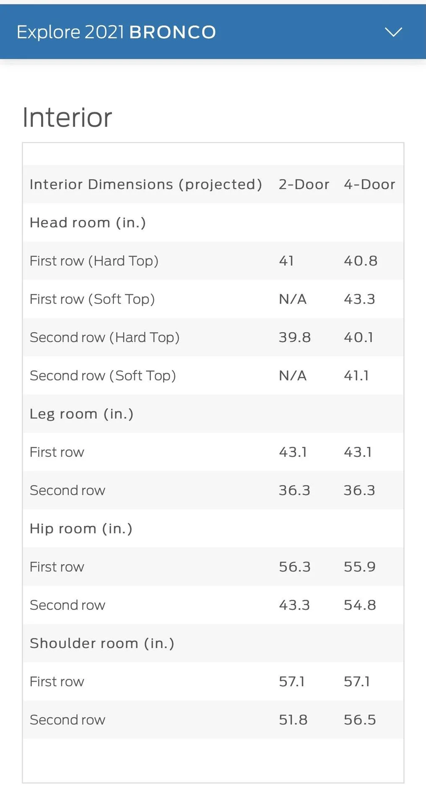
Task: Select the 56.5 shoulder room 4-Door value
Action: (360, 720)
